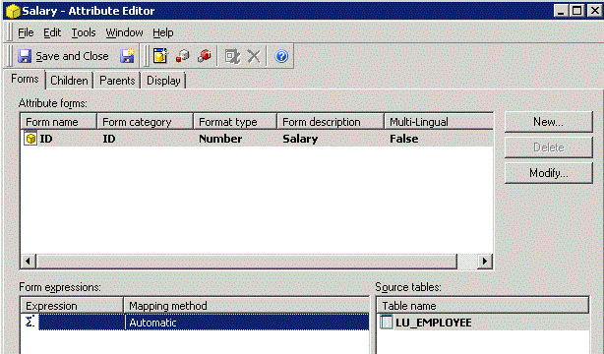Click the modify form toolbar icon

click(232, 57)
